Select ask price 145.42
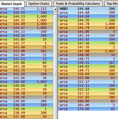Image resolution: width=118 pixels, height=119 pixels. tap(83, 39)
